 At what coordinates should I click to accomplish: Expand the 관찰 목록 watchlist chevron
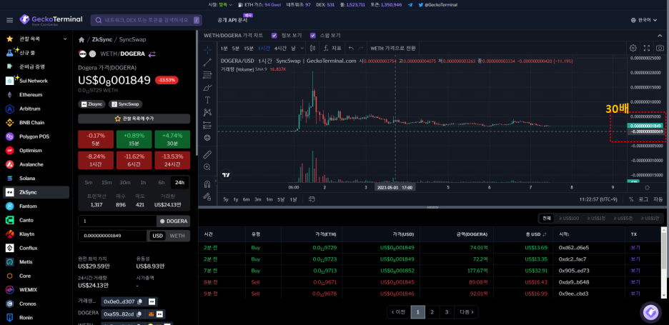(65, 39)
